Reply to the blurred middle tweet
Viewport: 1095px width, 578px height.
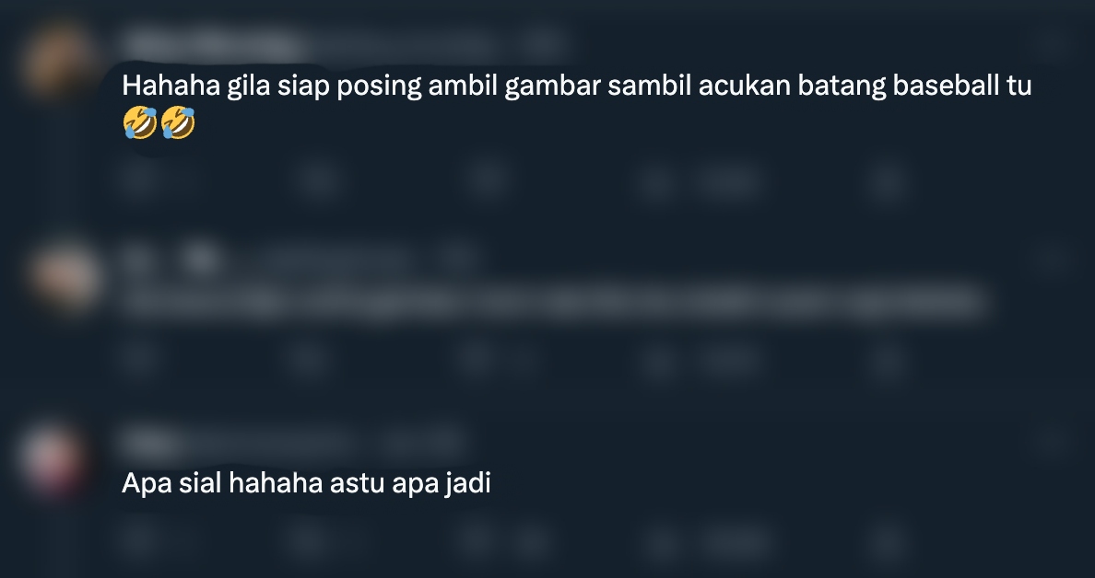coord(140,357)
